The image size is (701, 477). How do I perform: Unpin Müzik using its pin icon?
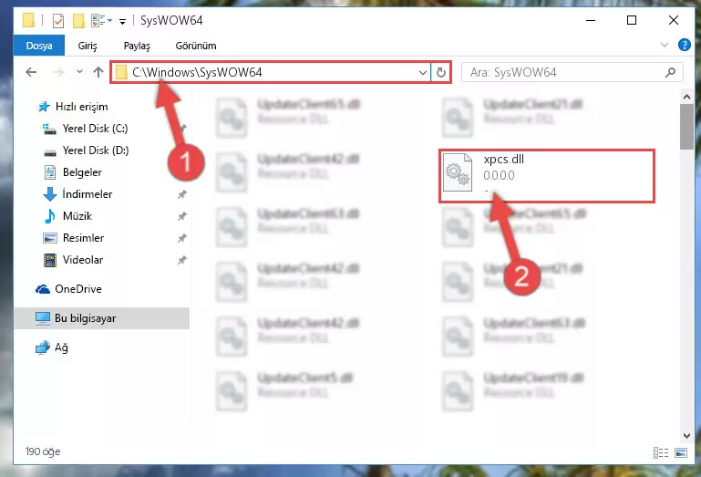(x=181, y=216)
